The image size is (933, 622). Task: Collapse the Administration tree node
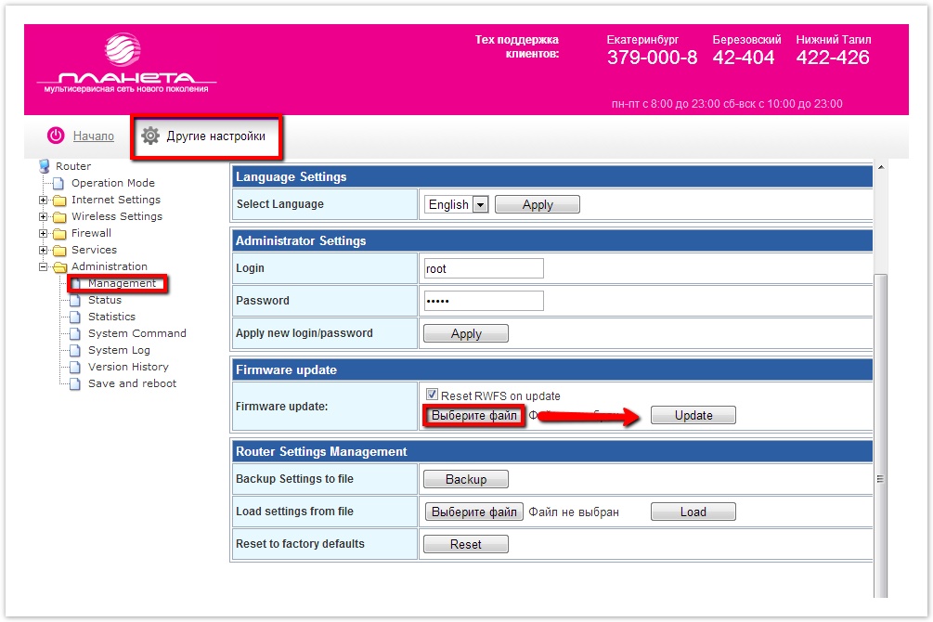pyautogui.click(x=43, y=266)
